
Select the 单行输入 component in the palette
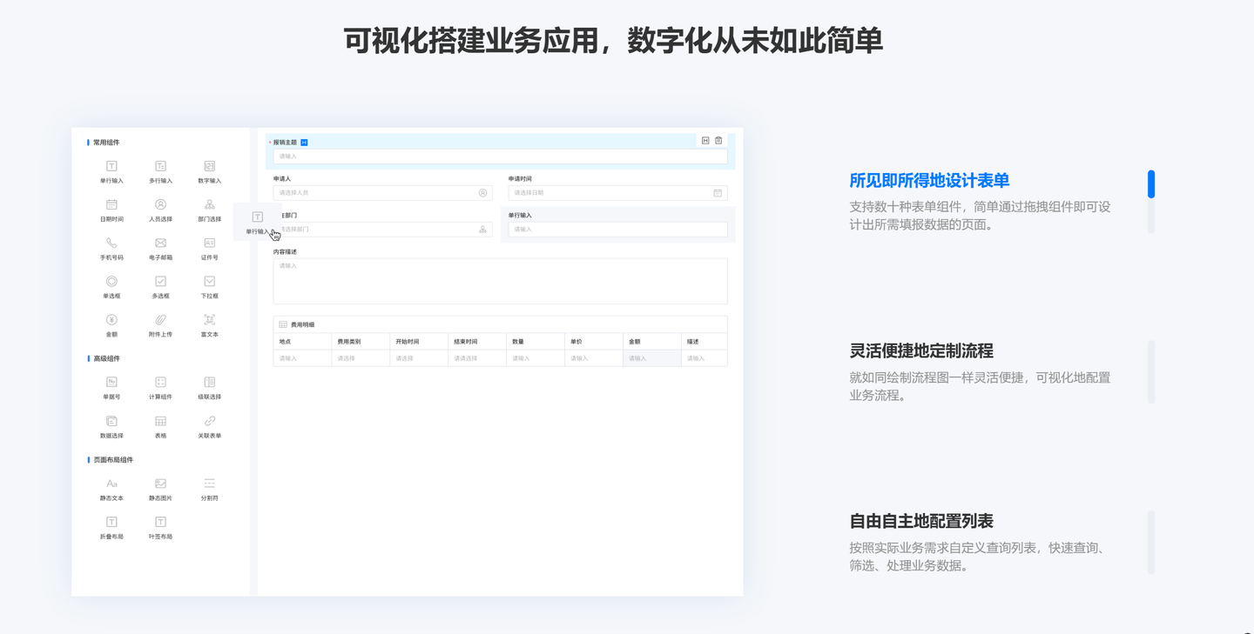click(x=111, y=172)
